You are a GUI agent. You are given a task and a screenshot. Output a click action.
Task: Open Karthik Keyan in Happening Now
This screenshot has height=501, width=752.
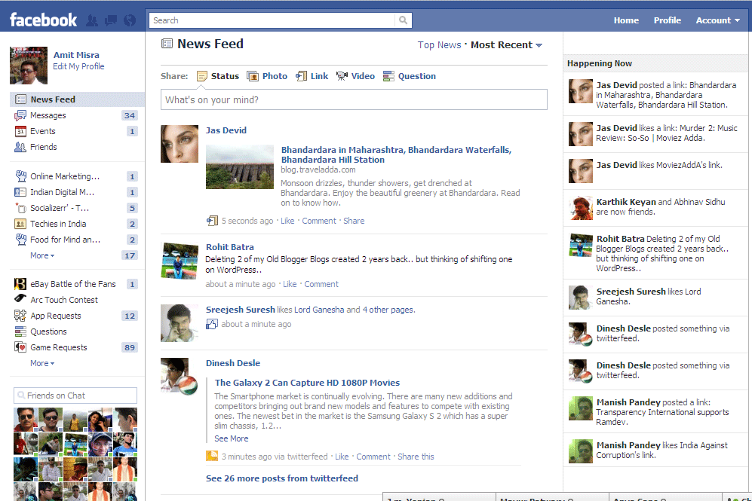point(625,202)
